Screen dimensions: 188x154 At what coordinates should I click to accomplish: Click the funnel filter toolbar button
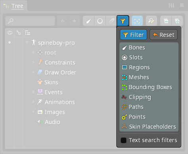click(123, 21)
